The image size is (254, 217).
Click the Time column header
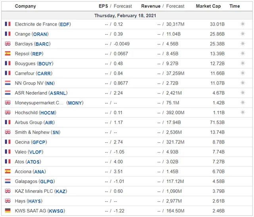click(x=235, y=6)
